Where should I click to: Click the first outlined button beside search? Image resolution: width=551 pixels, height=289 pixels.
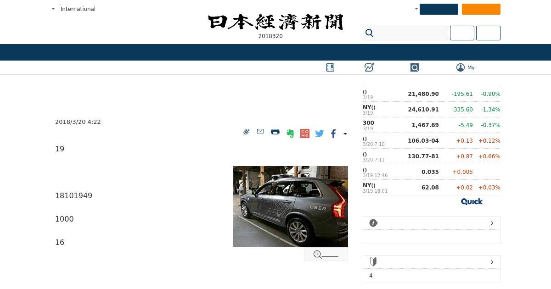(462, 33)
